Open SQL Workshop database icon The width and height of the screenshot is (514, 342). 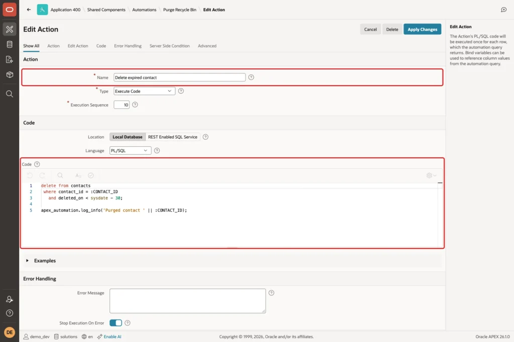point(10,45)
